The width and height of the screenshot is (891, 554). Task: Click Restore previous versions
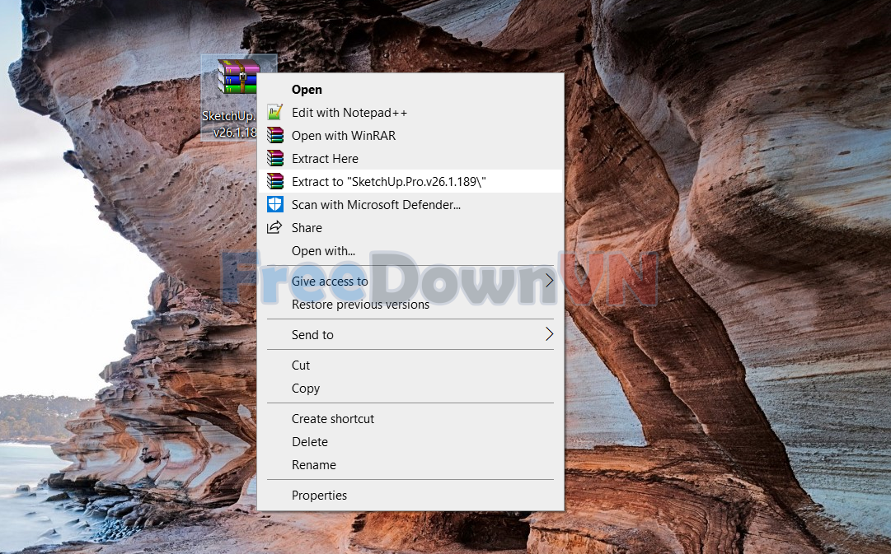tap(360, 305)
